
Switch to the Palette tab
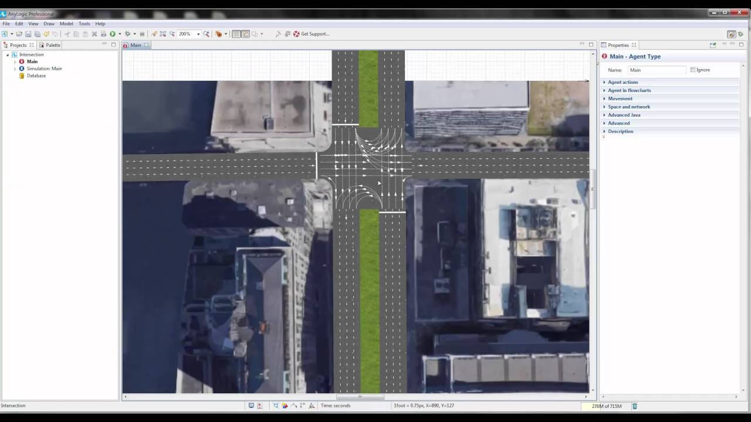pos(49,45)
